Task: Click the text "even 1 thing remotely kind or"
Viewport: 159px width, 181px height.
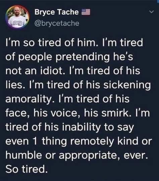Action: pyautogui.click(x=78, y=141)
